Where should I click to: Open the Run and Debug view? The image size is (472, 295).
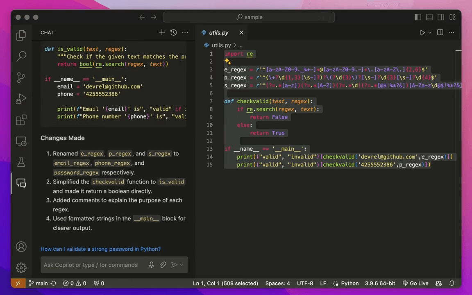21,99
